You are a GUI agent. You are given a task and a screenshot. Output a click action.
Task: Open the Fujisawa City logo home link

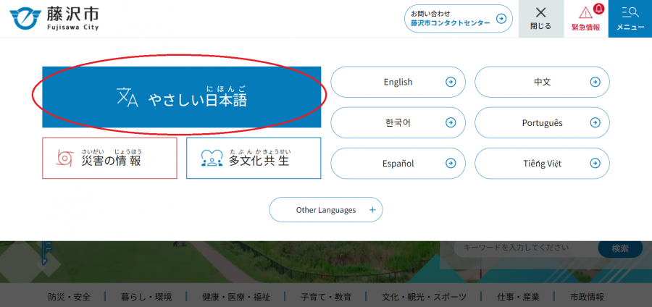click(x=54, y=19)
